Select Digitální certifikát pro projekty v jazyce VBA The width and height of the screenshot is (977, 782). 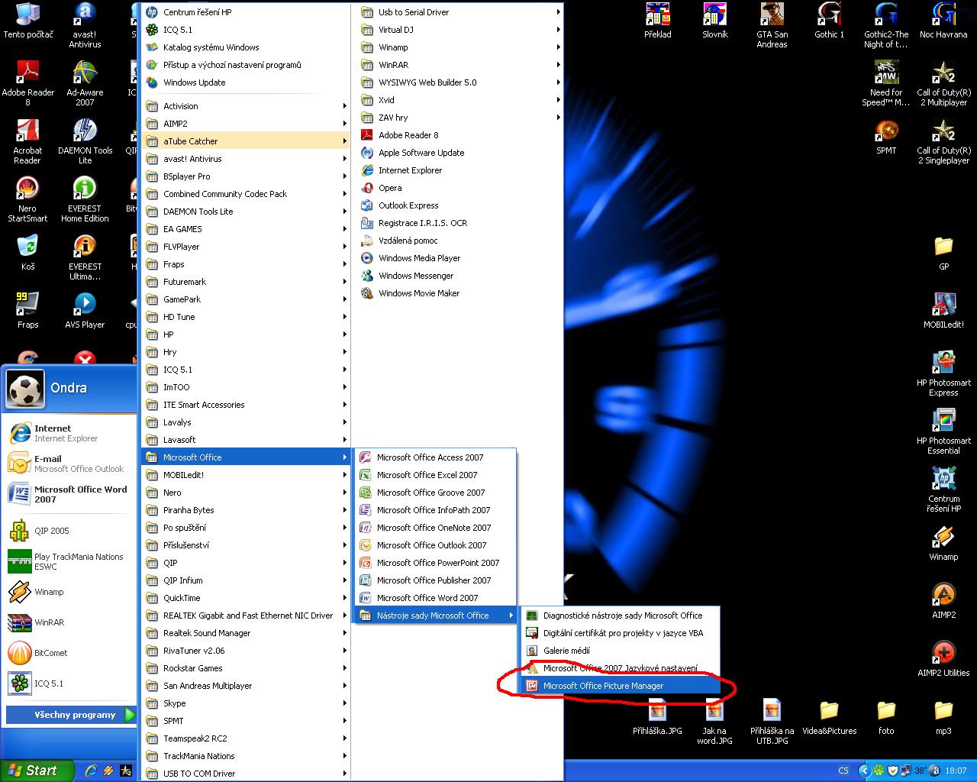click(620, 633)
